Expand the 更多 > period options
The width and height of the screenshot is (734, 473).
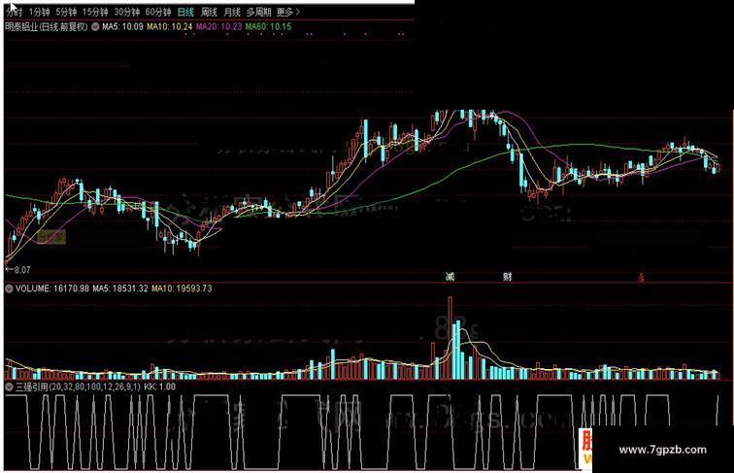pos(288,12)
